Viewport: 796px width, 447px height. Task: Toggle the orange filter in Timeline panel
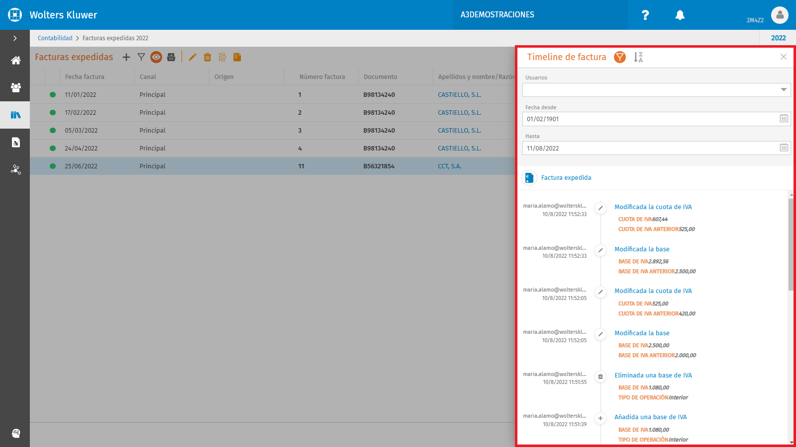[620, 57]
